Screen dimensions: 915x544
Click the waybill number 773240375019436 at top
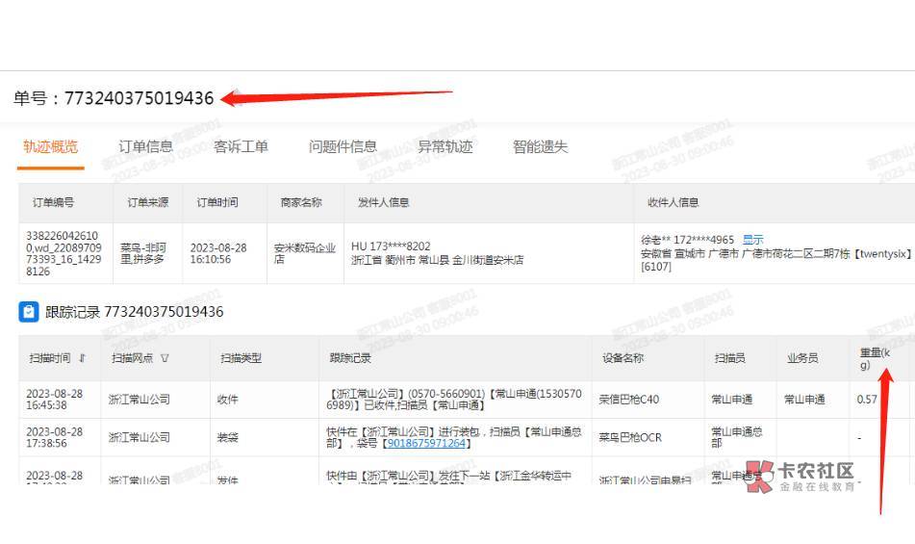[x=139, y=98]
